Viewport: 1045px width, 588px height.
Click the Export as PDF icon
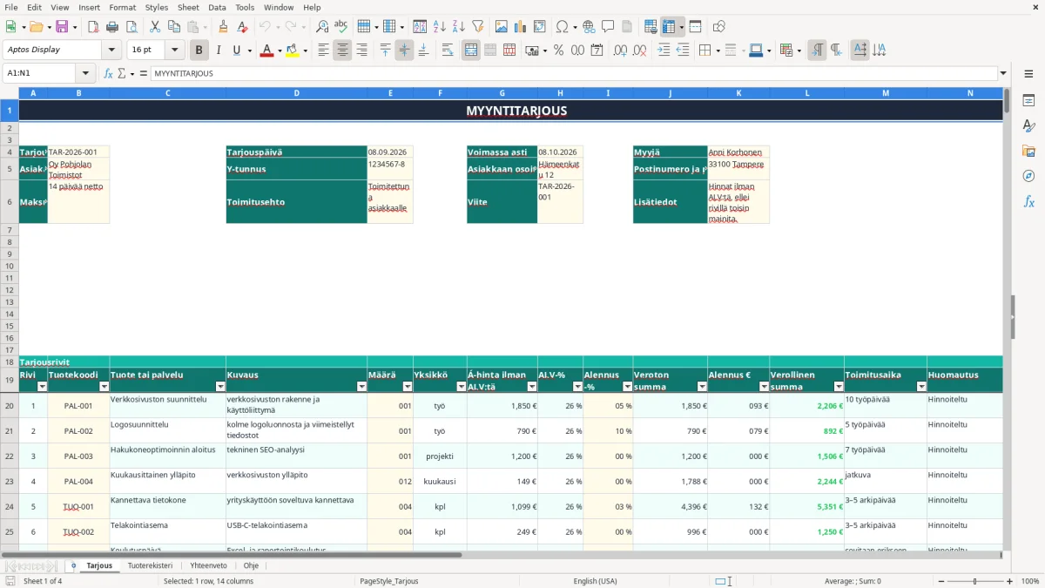[x=93, y=27]
